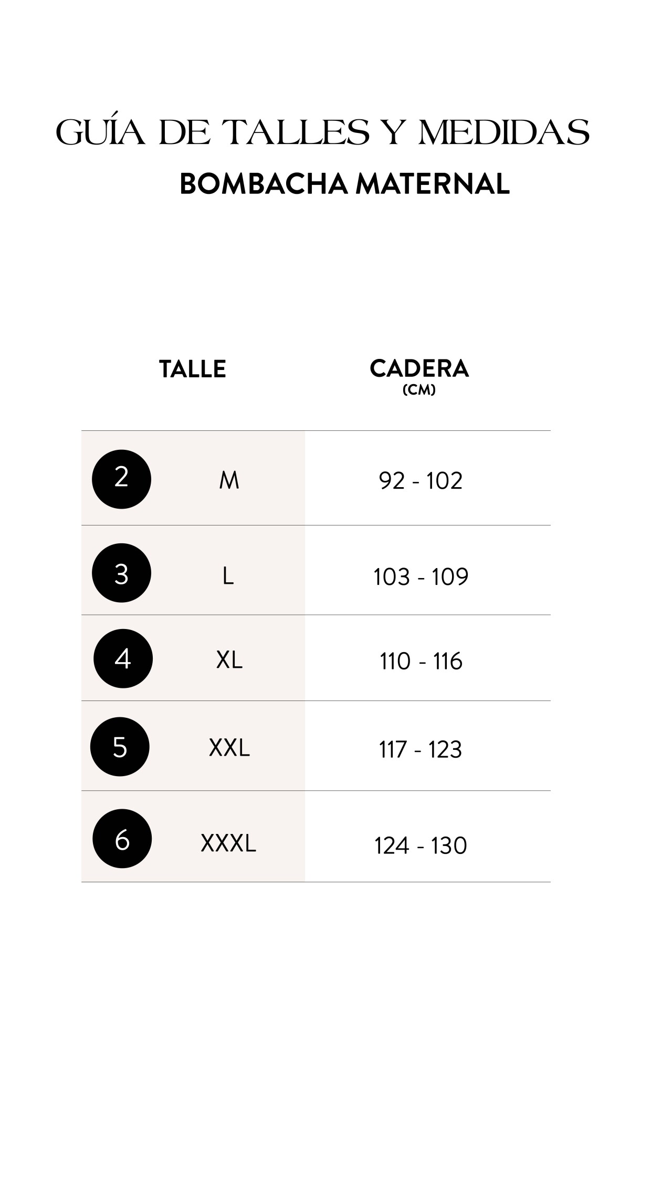Viewport: 672px width, 1196px height.
Task: Click the (CM) unit label
Action: pos(419,390)
